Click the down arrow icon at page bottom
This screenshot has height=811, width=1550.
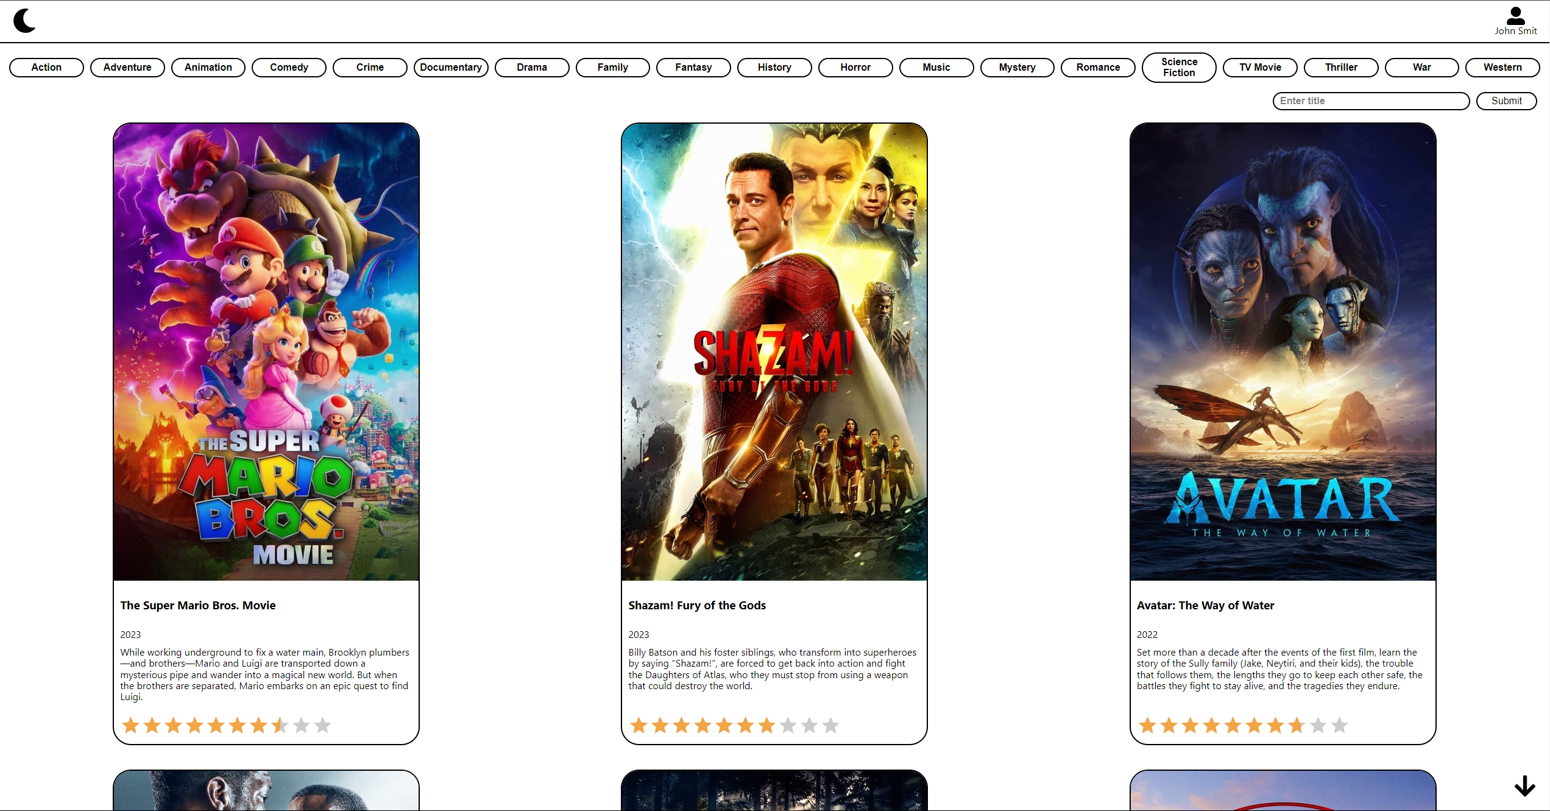coord(1524,786)
